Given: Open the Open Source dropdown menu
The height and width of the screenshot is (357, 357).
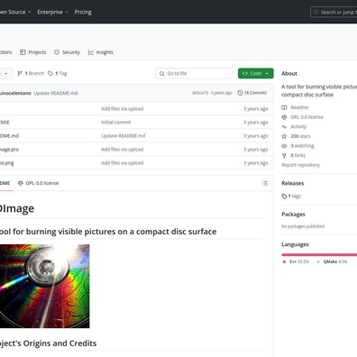Looking at the screenshot, I should (x=15, y=12).
